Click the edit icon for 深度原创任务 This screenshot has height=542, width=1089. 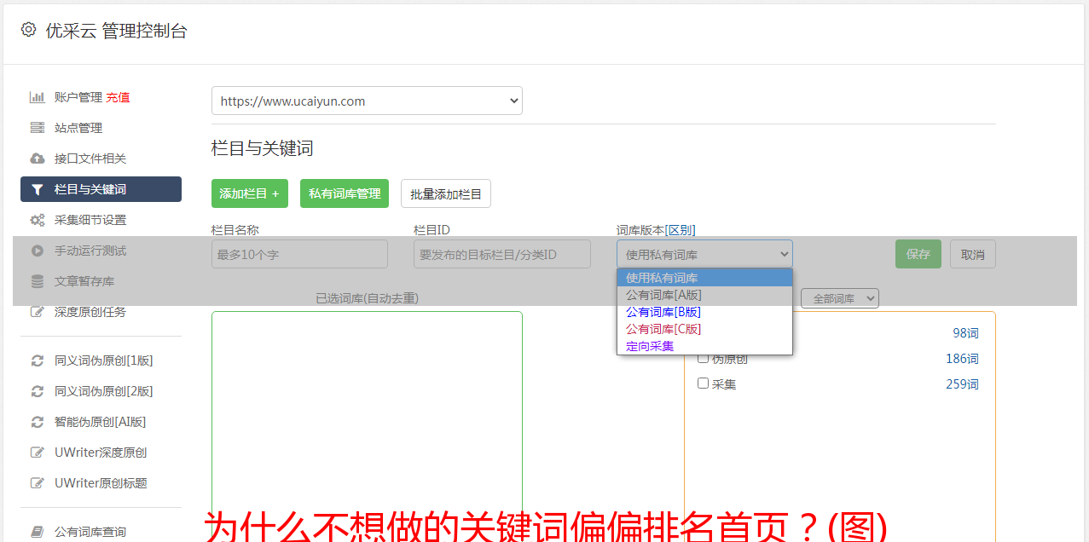click(x=38, y=312)
